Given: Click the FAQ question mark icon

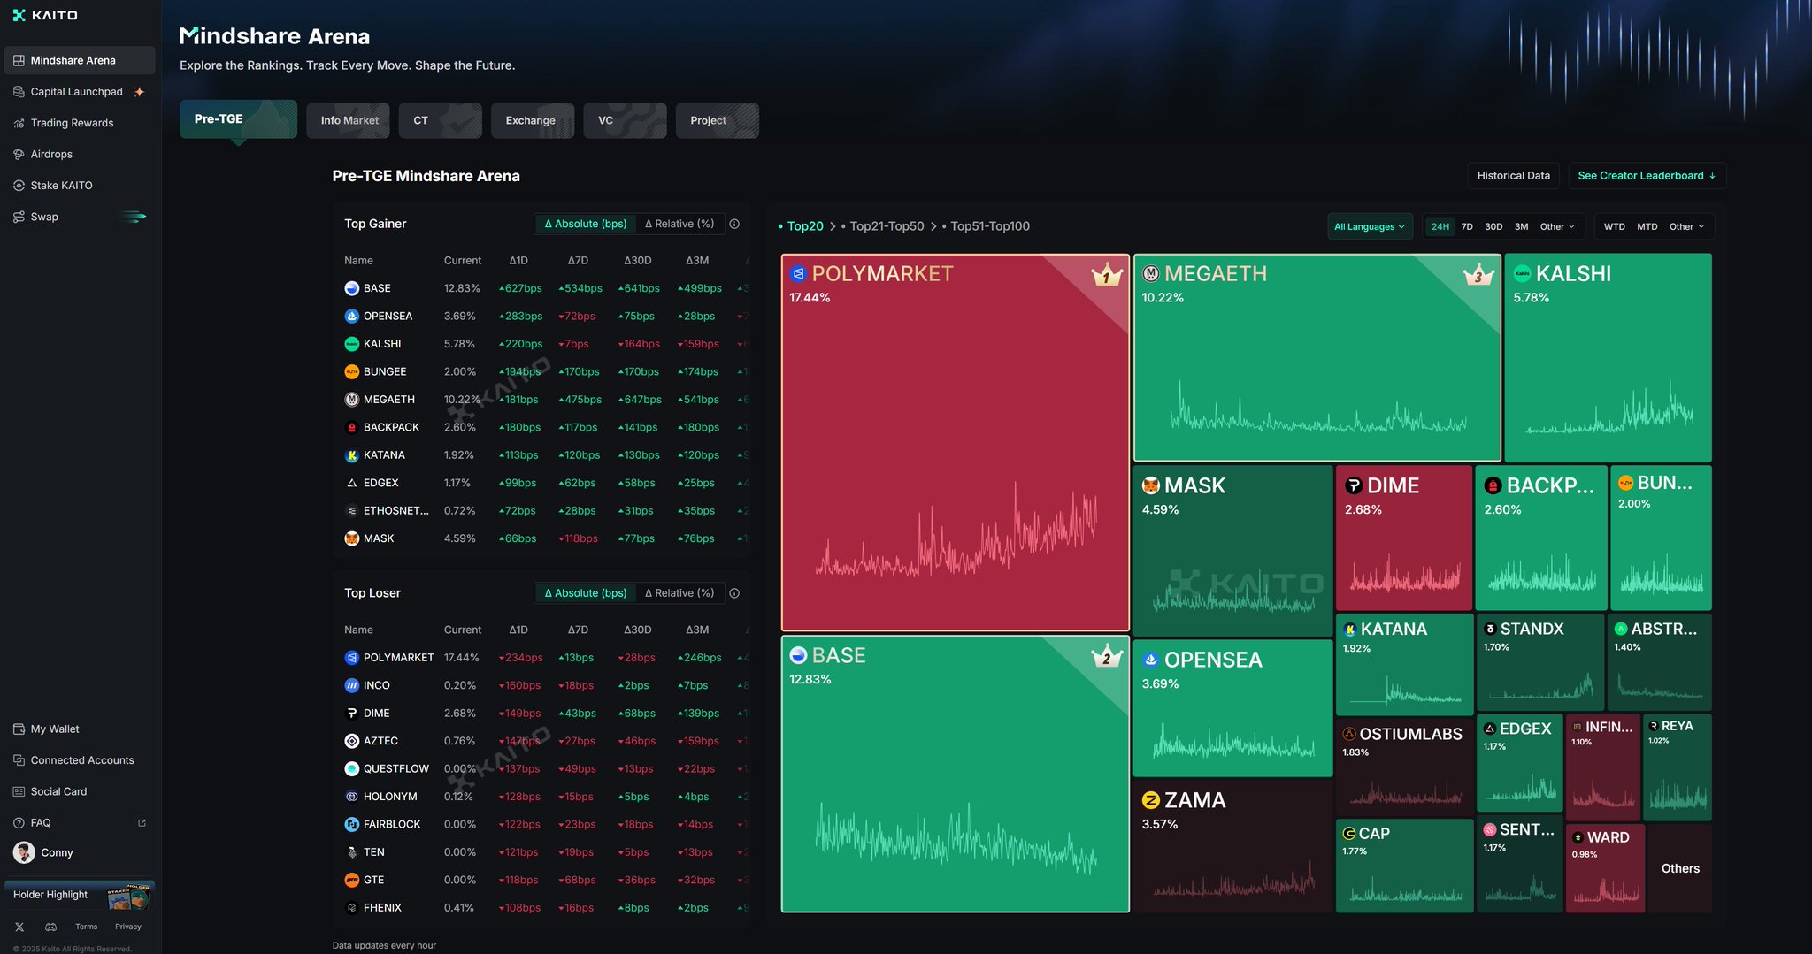Looking at the screenshot, I should (19, 823).
